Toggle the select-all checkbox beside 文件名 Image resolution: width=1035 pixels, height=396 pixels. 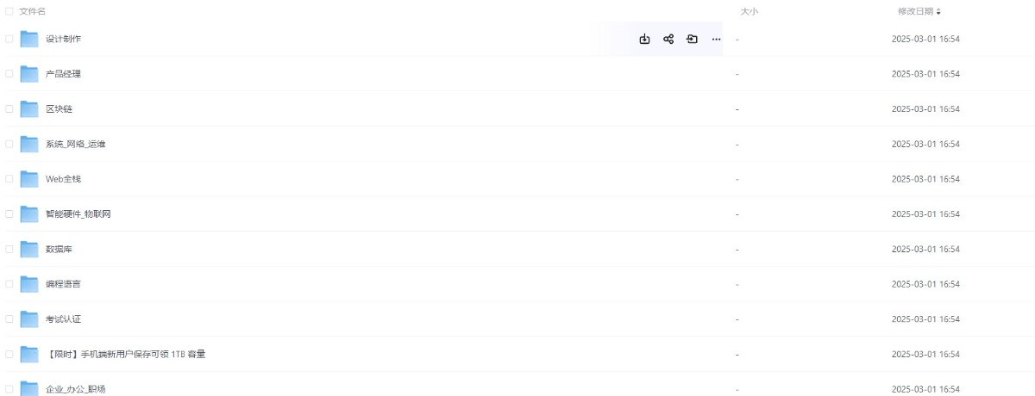[x=9, y=11]
